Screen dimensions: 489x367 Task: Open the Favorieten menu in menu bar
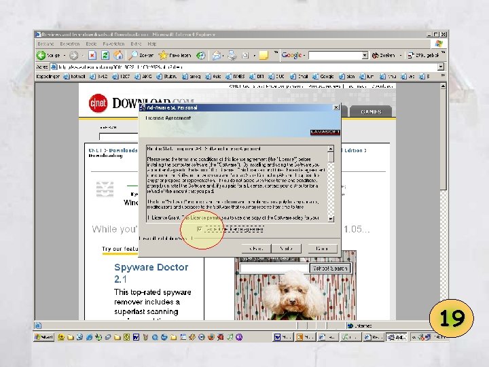(113, 44)
